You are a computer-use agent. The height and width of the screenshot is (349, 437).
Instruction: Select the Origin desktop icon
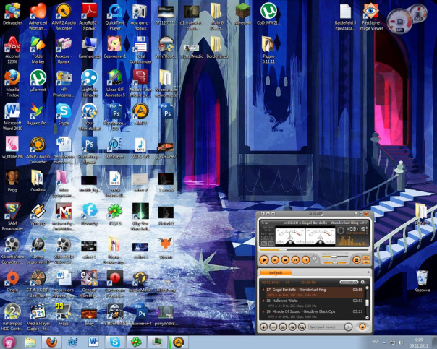click(x=12, y=278)
